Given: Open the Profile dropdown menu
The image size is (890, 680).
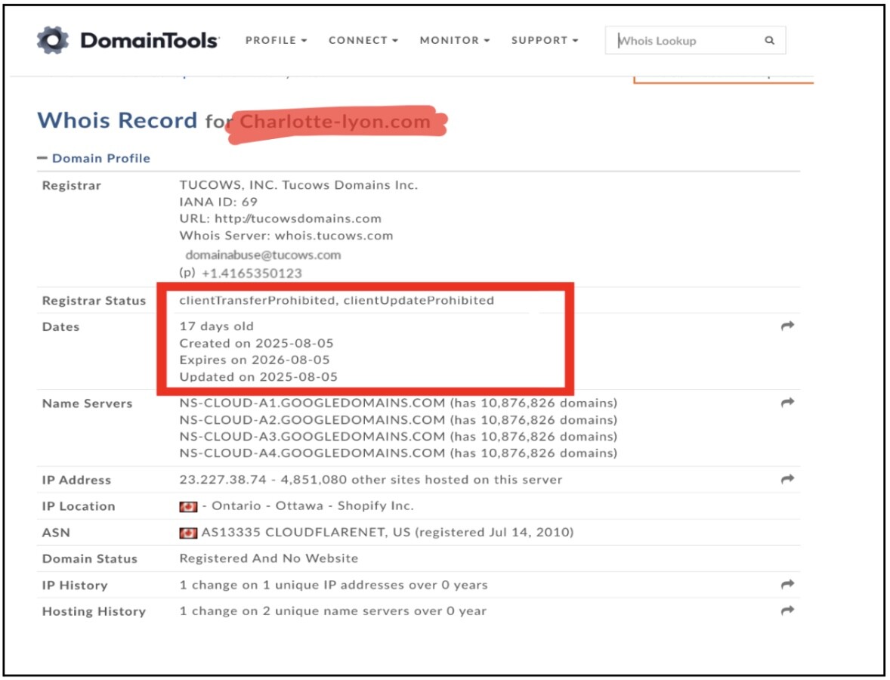Looking at the screenshot, I should point(276,40).
